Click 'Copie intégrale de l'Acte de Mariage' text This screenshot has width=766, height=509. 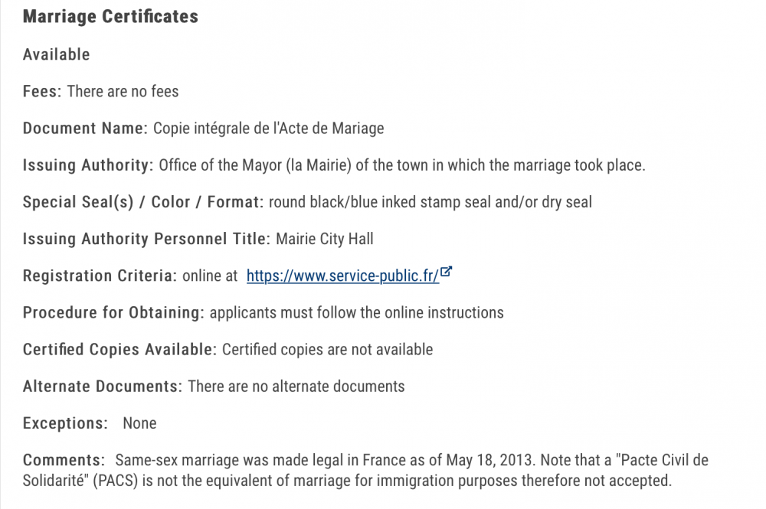tap(269, 129)
